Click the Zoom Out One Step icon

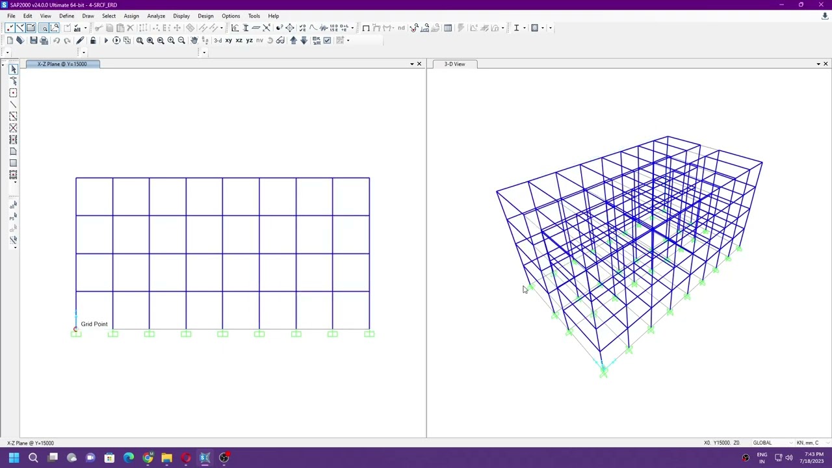[x=181, y=40]
